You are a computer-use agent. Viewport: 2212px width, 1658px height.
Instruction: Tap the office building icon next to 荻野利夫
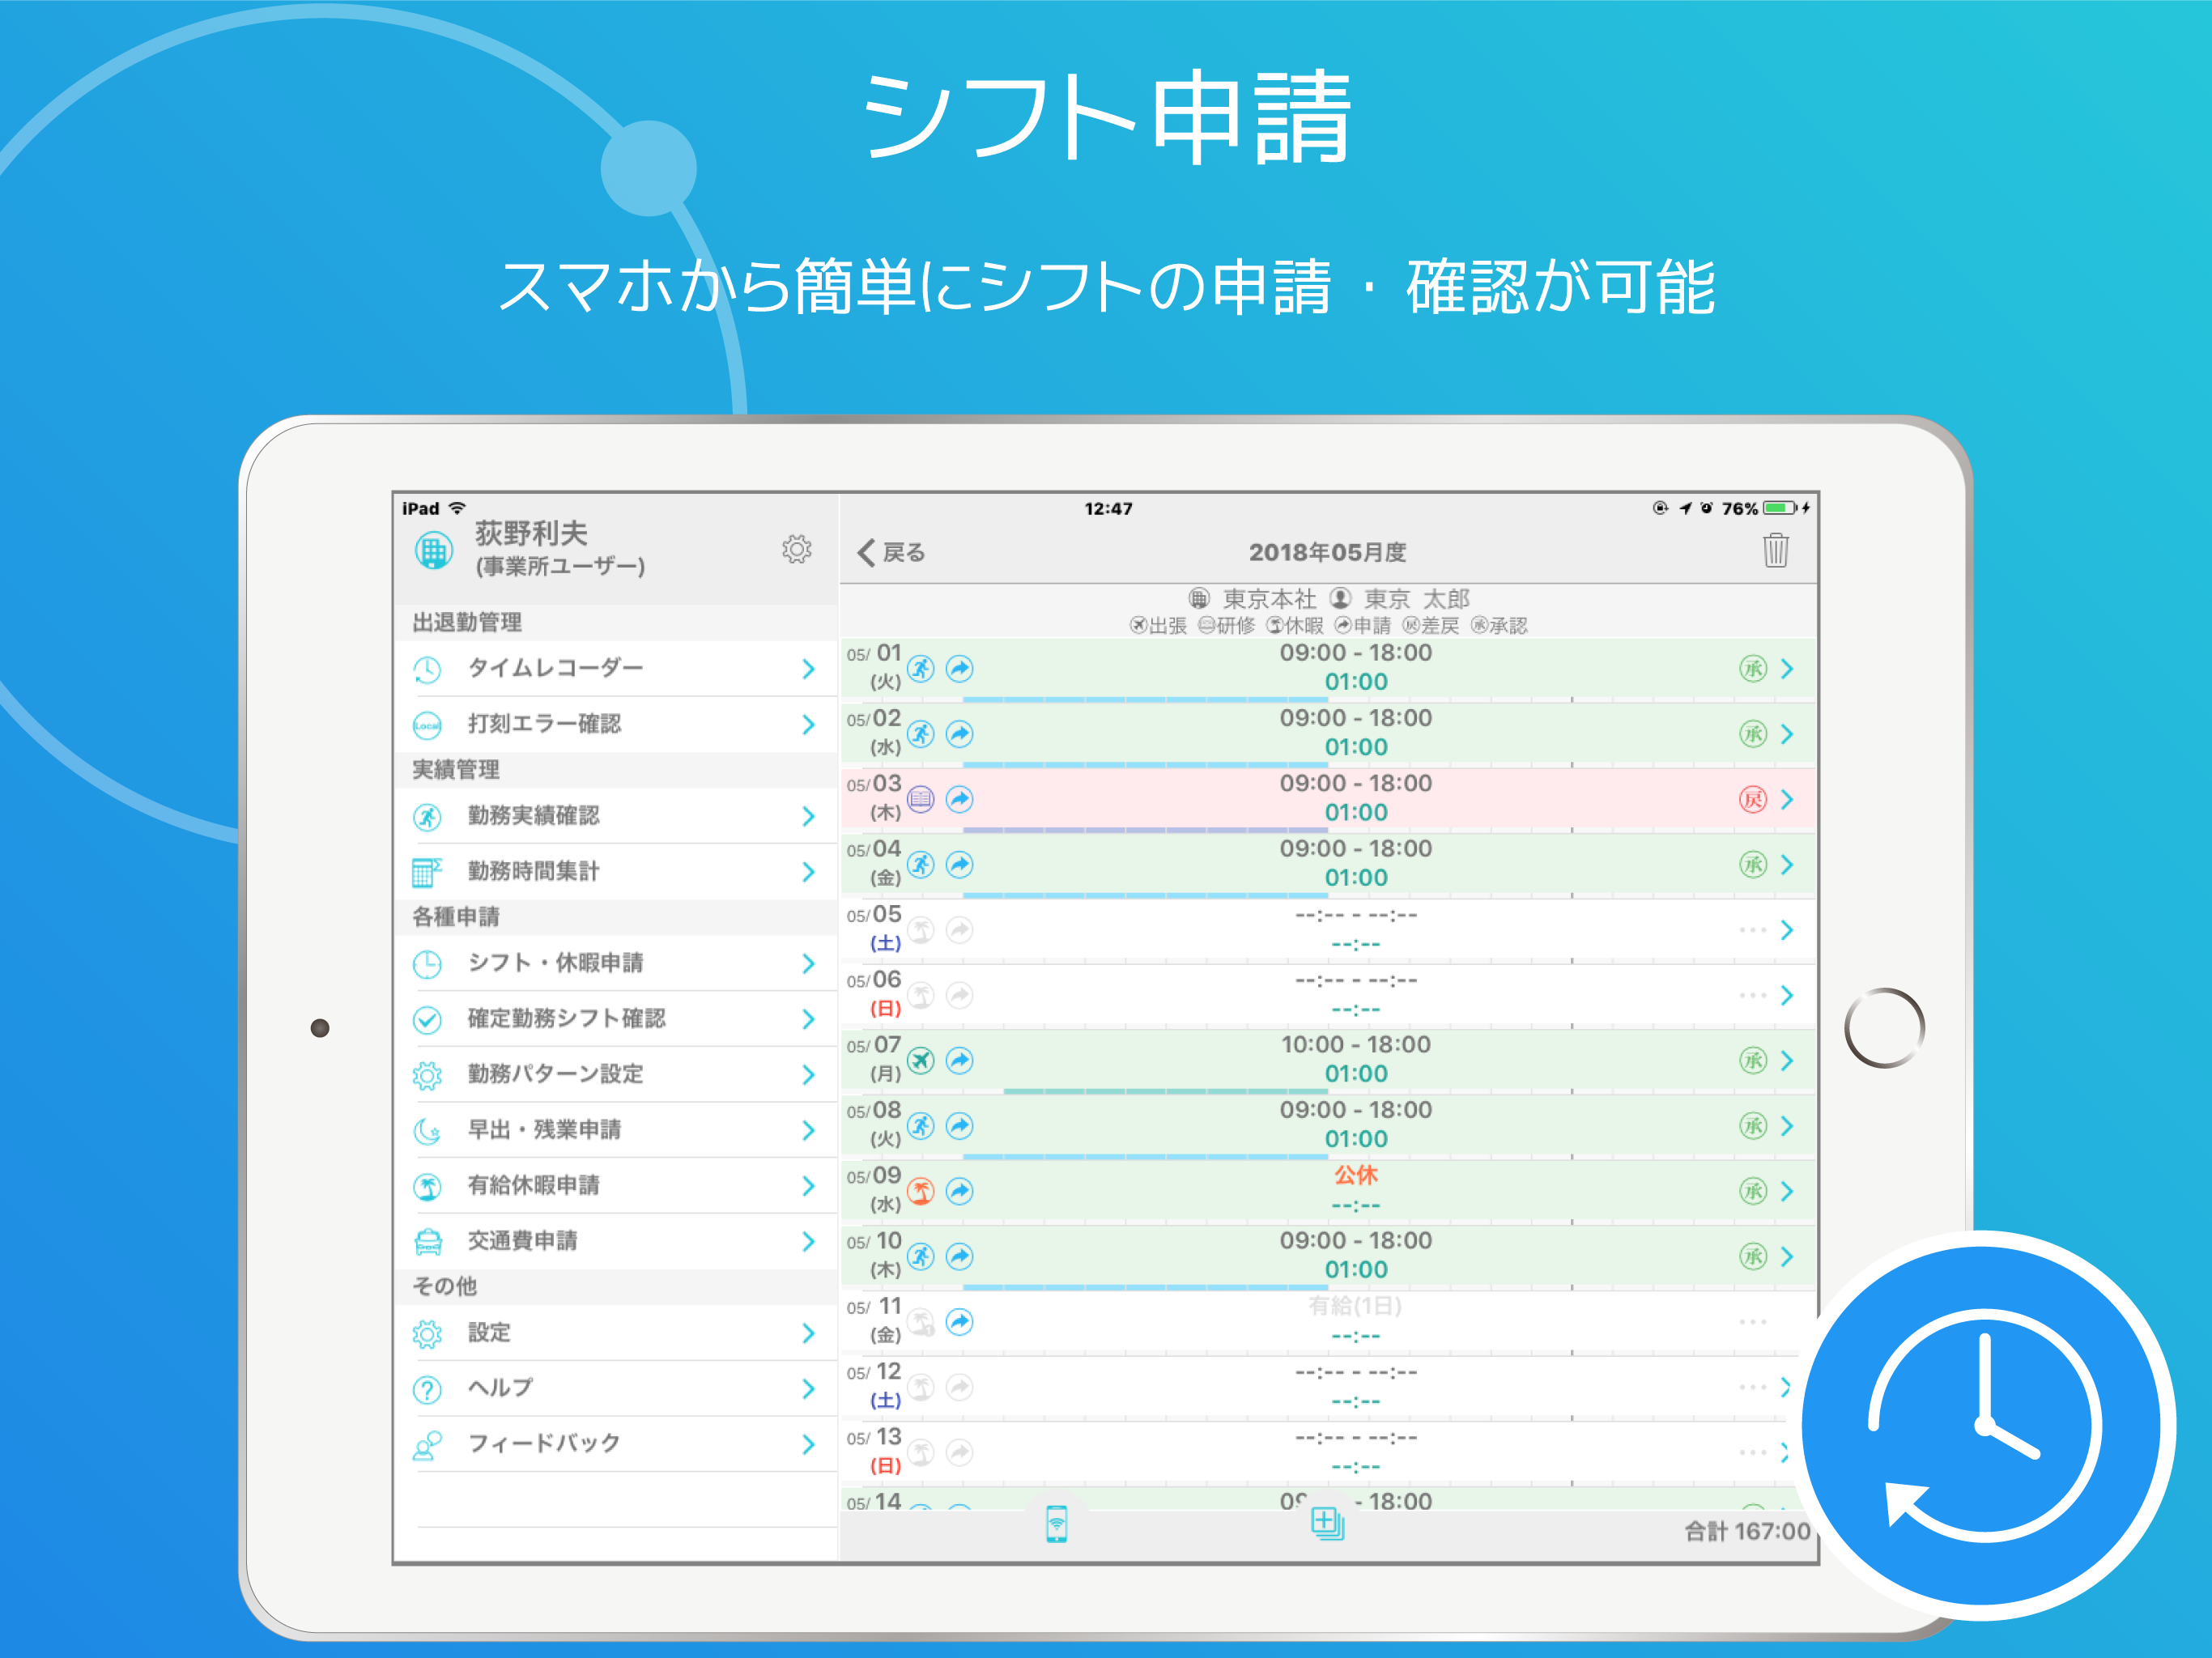(x=433, y=550)
